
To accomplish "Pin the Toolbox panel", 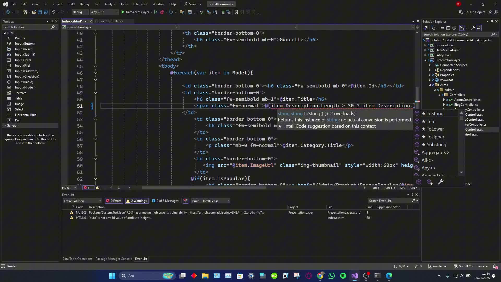I will tap(52, 21).
